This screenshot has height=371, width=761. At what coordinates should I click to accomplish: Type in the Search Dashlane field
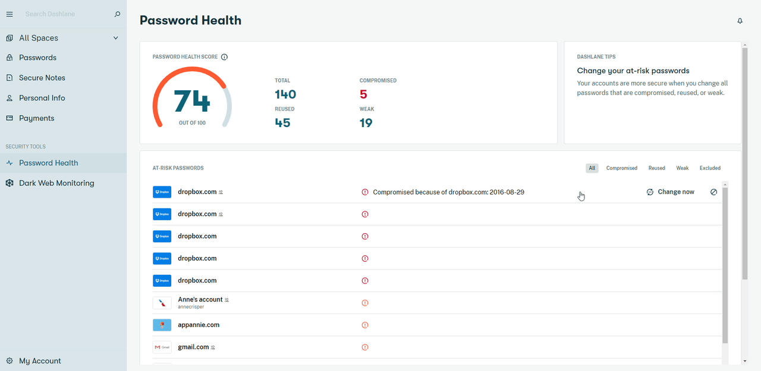coord(65,14)
